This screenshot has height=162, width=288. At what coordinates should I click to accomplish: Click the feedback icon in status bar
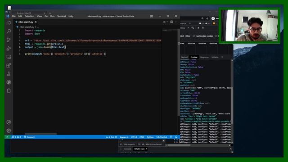171,137
